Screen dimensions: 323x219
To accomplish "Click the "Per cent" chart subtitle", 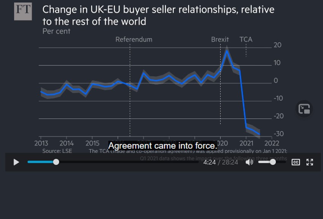I will tap(56, 31).
